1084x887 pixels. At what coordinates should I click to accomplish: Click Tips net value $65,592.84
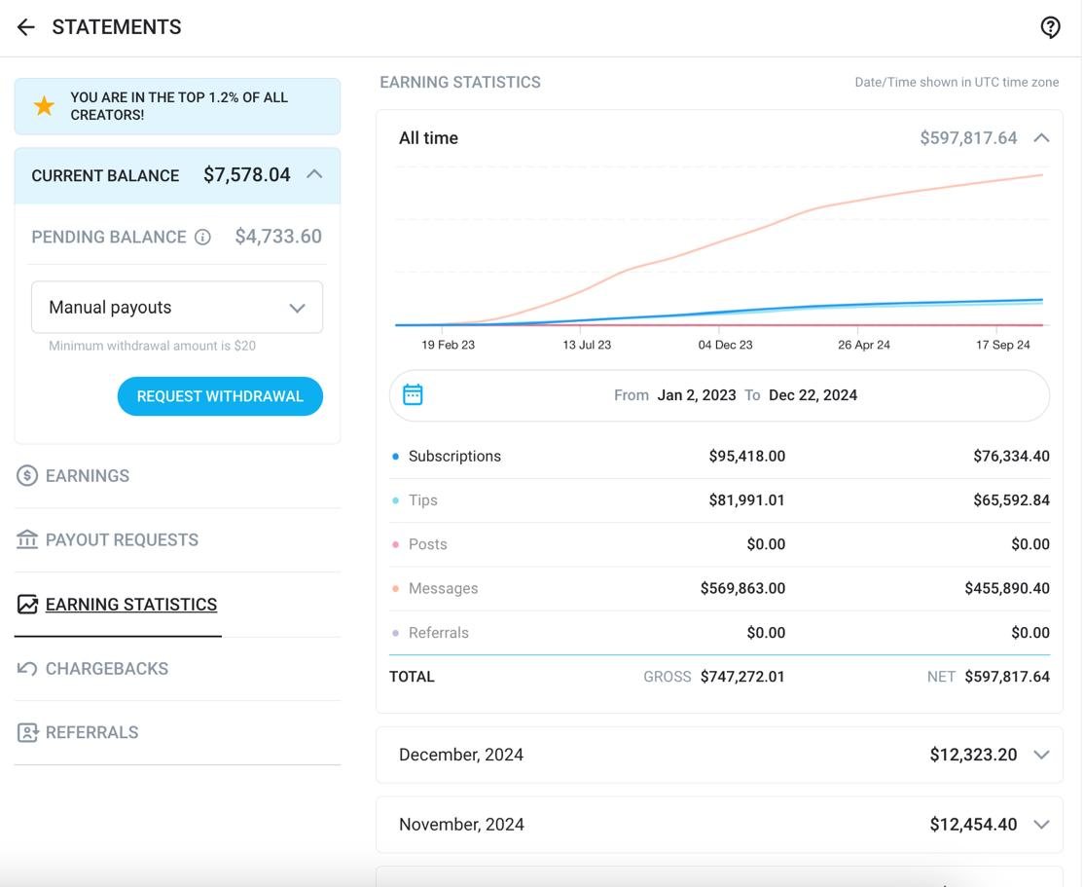coord(1011,500)
